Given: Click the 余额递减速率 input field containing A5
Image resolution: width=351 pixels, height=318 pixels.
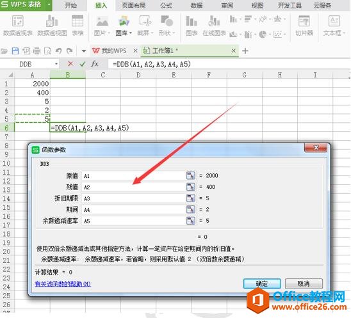Looking at the screenshot, I should point(133,221).
